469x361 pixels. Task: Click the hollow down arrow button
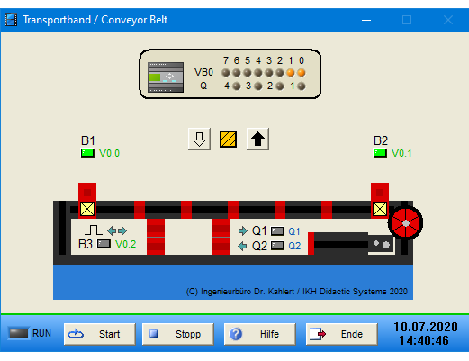click(199, 140)
